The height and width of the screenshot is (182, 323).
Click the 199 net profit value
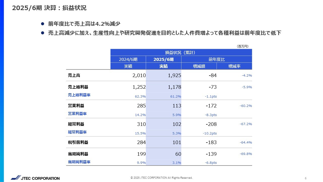(142, 154)
